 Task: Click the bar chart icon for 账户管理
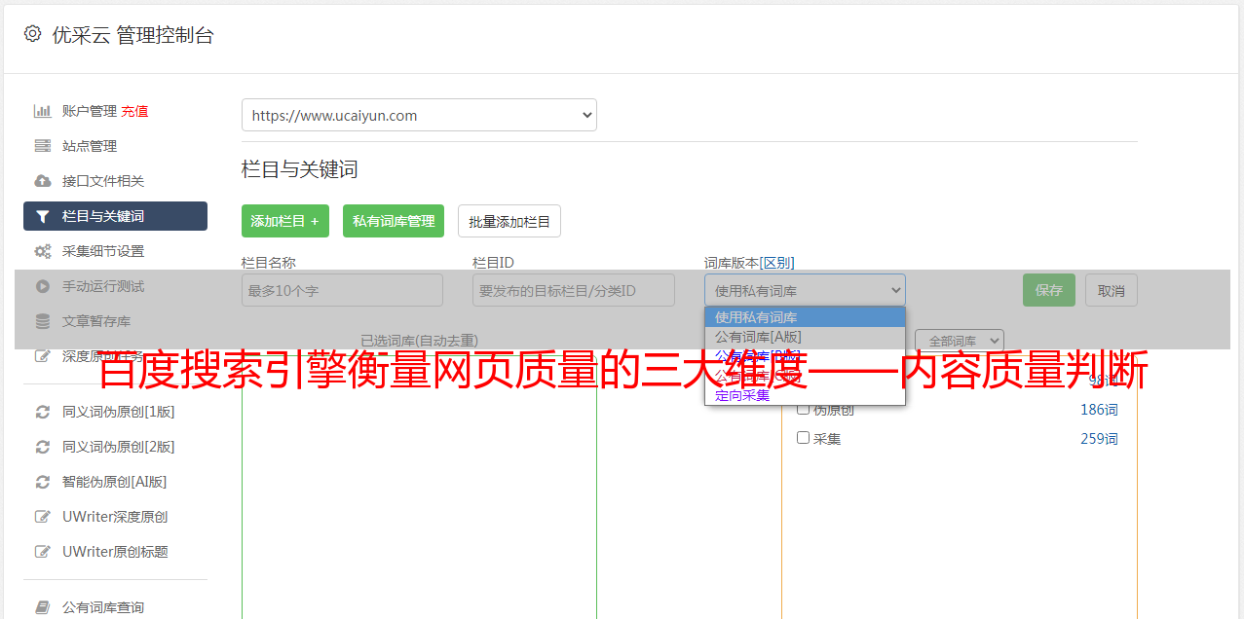[x=43, y=111]
